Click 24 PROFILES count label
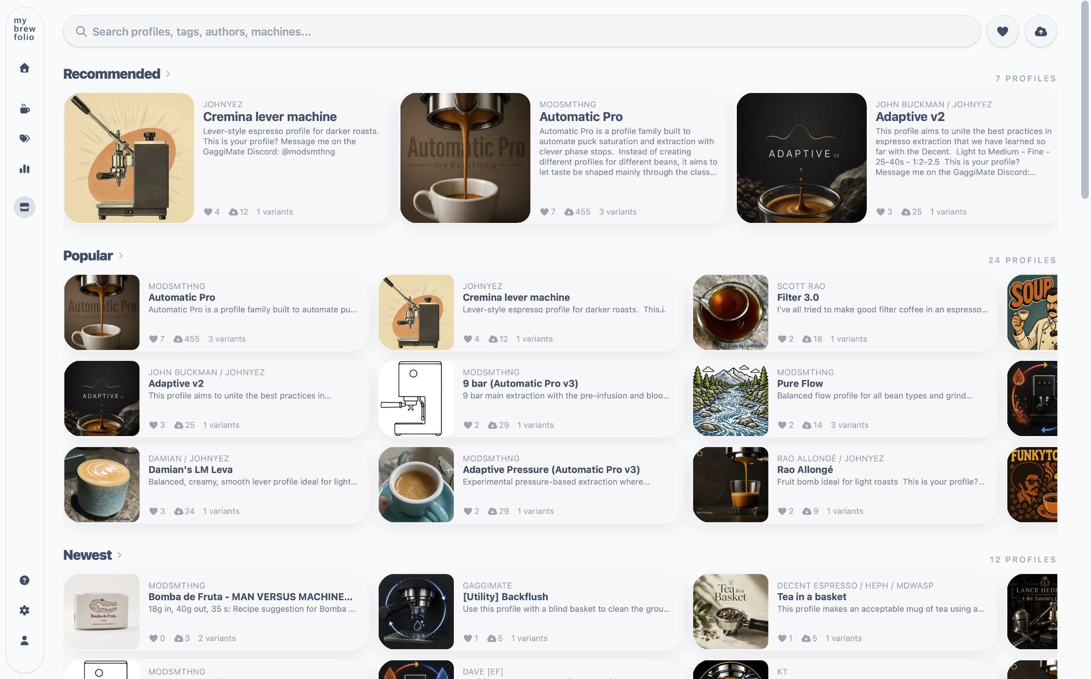The image size is (1091, 679). 1022,260
